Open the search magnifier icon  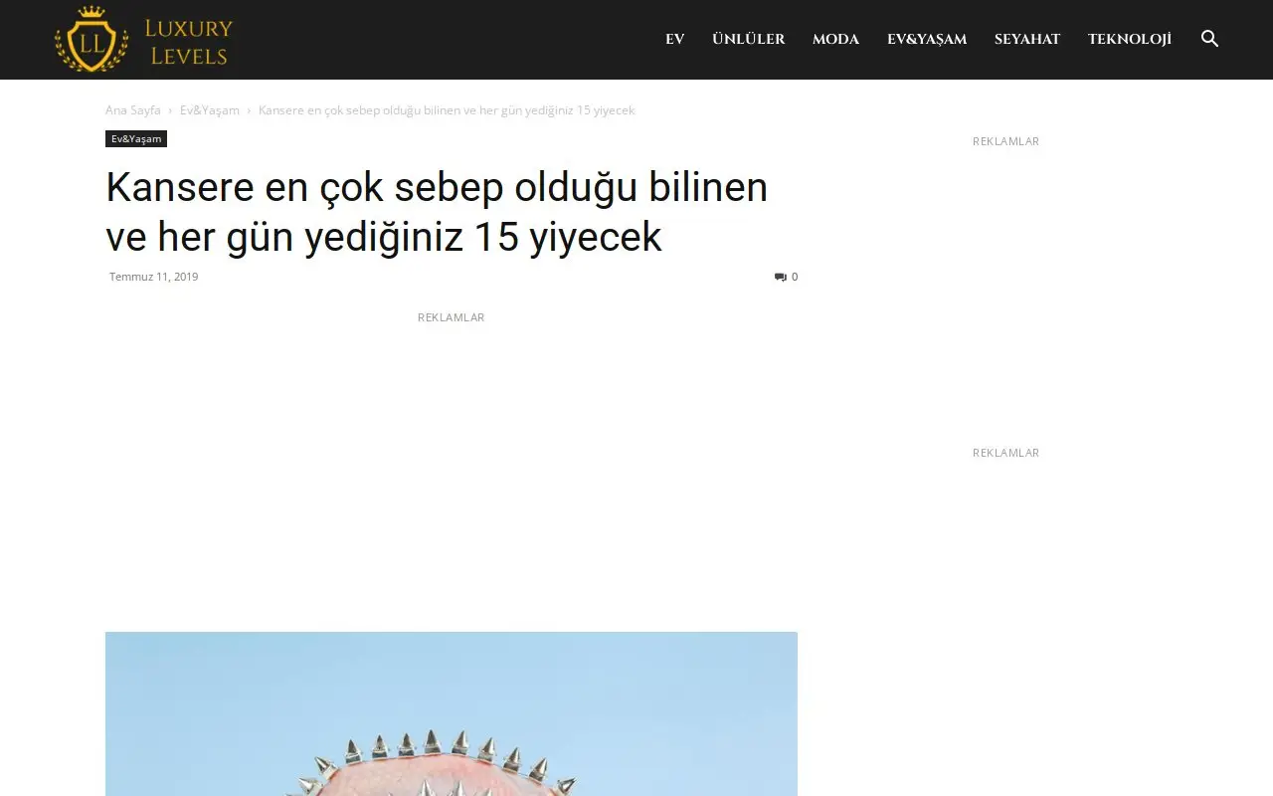[x=1209, y=39]
